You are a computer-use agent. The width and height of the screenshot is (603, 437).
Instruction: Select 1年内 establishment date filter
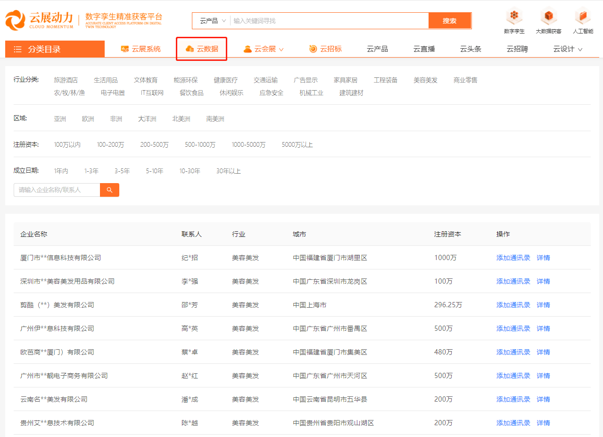point(61,171)
